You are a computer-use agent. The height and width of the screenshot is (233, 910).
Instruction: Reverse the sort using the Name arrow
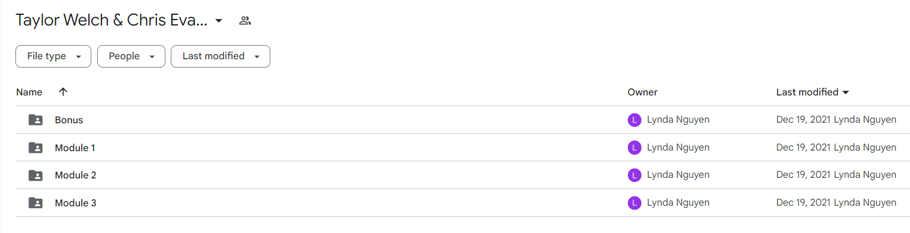pos(63,92)
